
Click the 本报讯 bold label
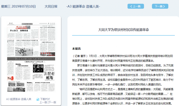click(x=76, y=49)
